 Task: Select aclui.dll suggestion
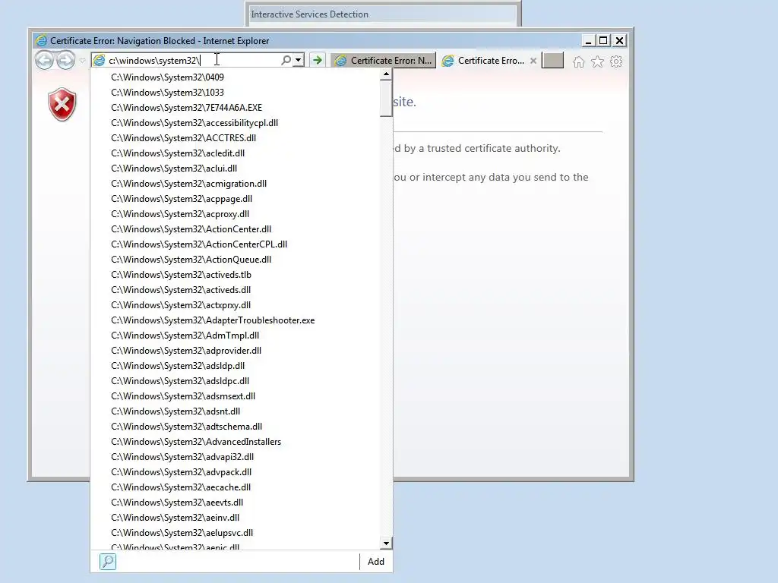[235, 169]
